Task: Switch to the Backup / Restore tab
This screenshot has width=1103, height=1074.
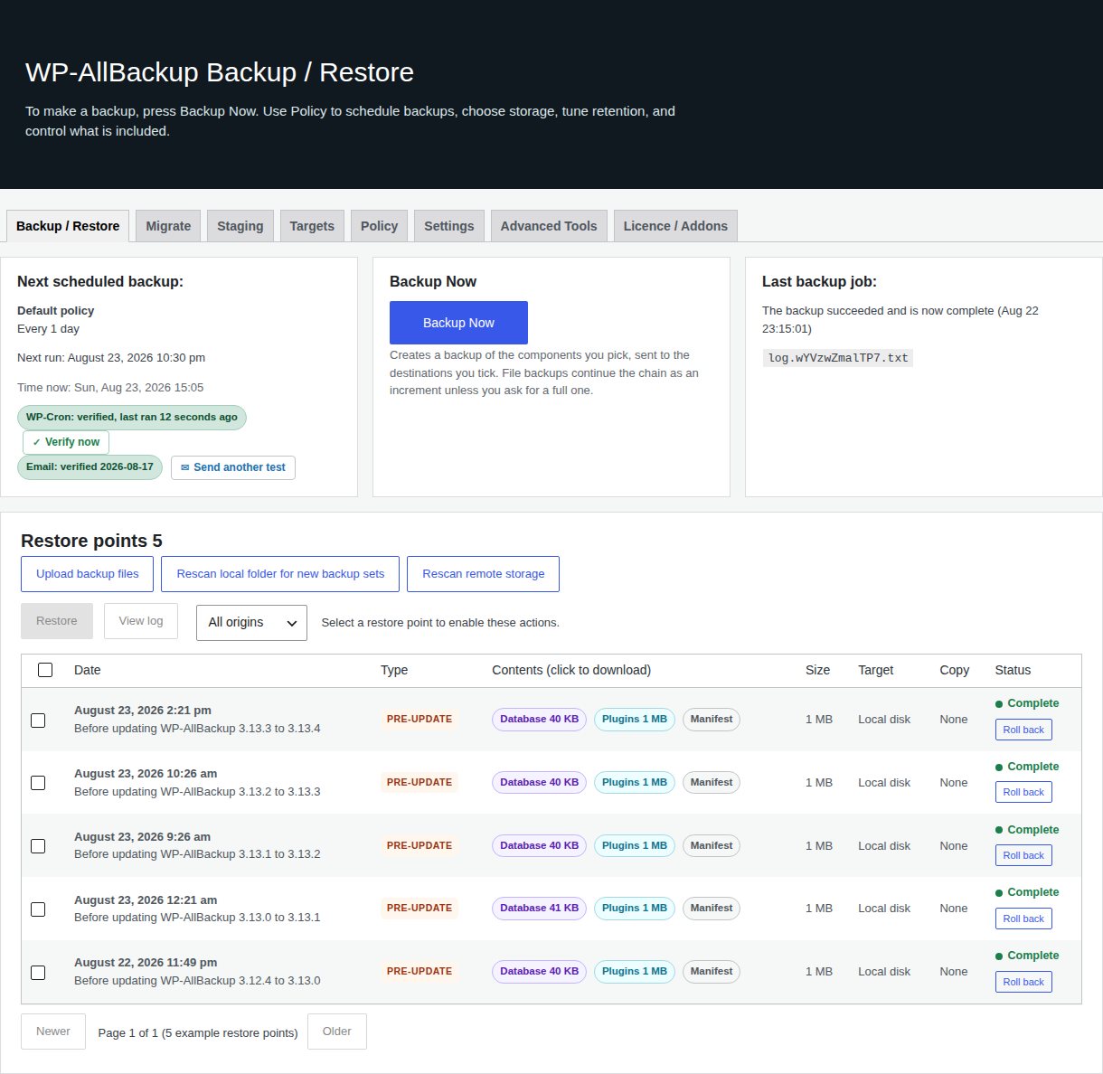Action: [68, 226]
